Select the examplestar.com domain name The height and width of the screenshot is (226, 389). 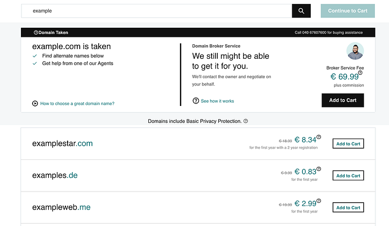[x=62, y=143]
